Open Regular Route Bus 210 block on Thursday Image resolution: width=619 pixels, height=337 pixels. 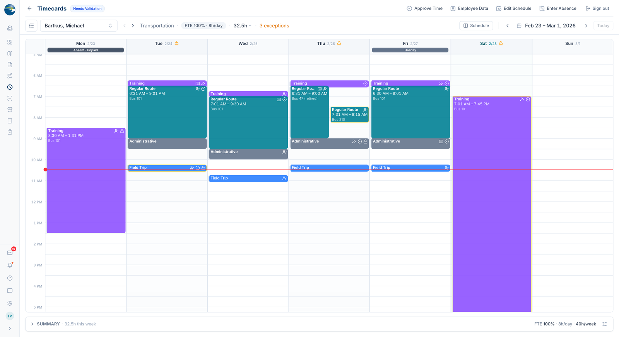tap(349, 115)
